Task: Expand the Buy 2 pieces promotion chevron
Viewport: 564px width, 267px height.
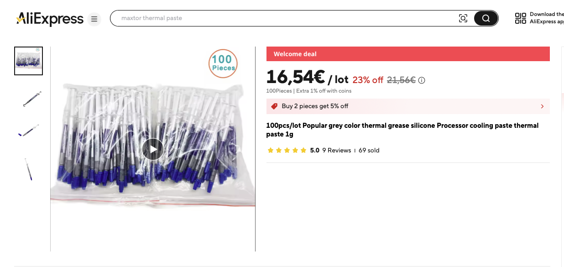Action: click(x=542, y=106)
